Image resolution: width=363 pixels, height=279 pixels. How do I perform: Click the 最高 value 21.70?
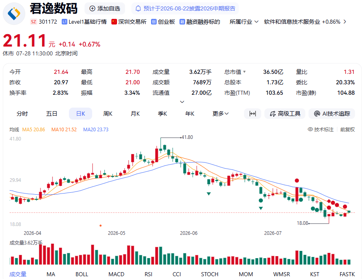[133, 72]
